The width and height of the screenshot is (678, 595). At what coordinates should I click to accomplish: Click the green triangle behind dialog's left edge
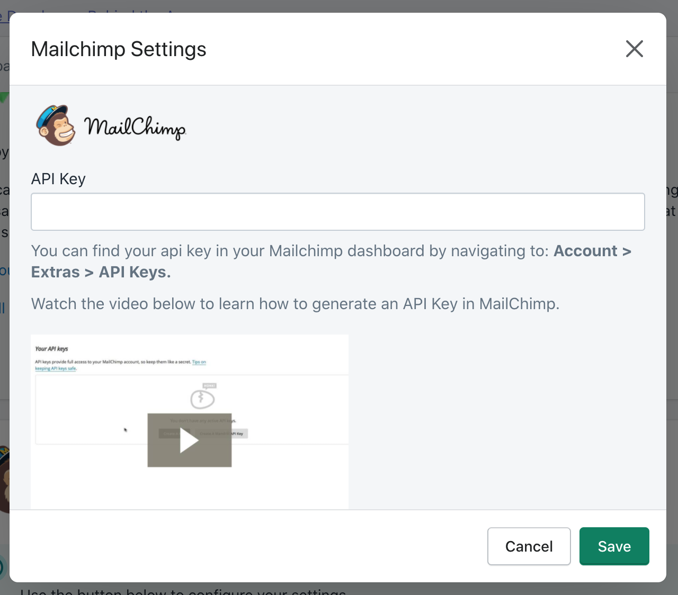pos(4,97)
